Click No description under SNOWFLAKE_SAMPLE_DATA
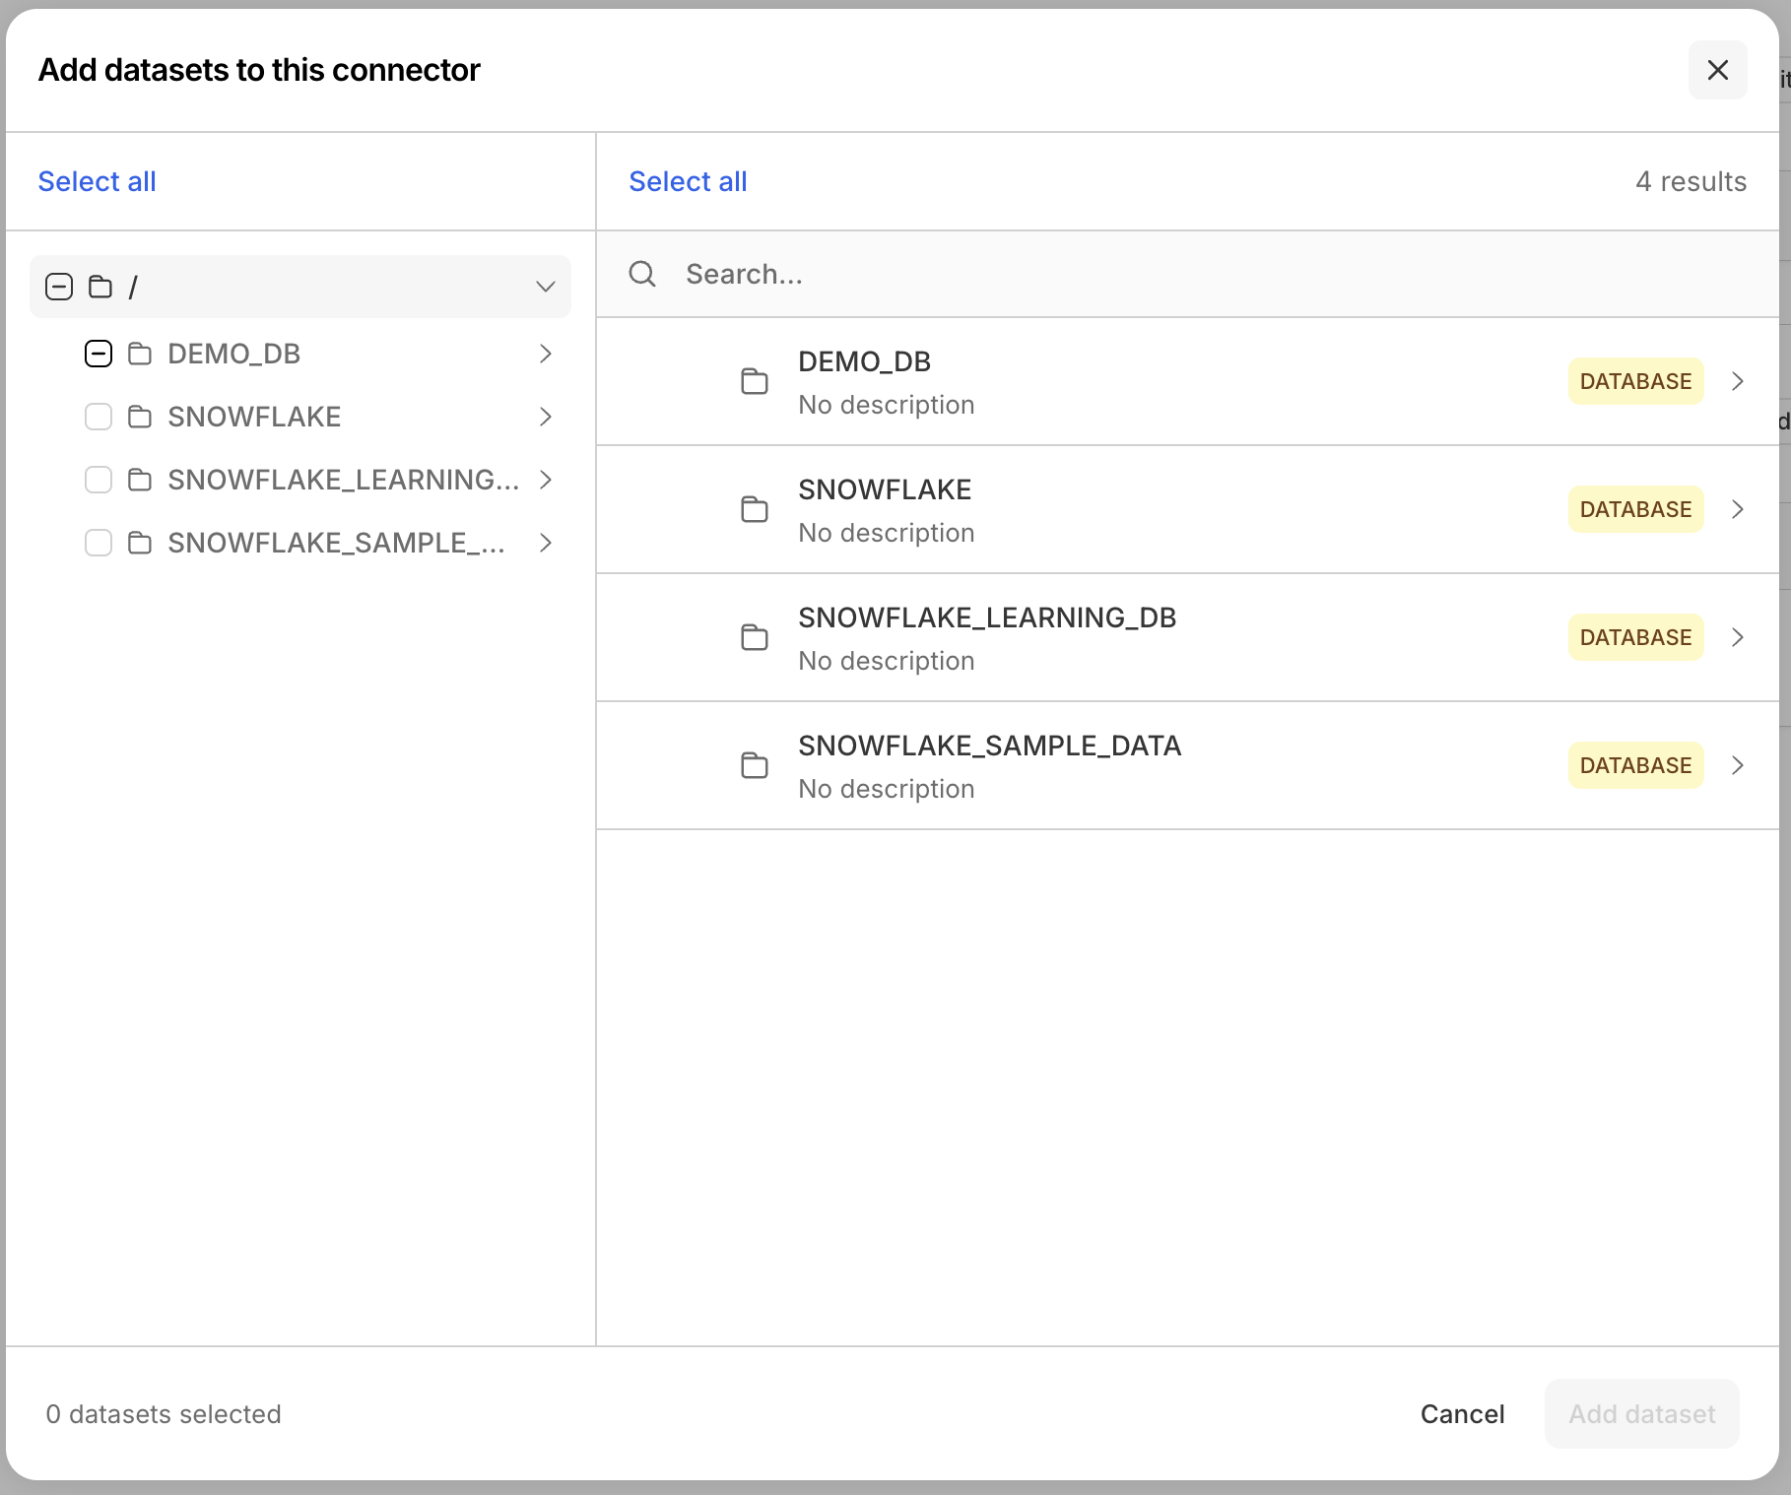The height and width of the screenshot is (1495, 1791). point(886,789)
